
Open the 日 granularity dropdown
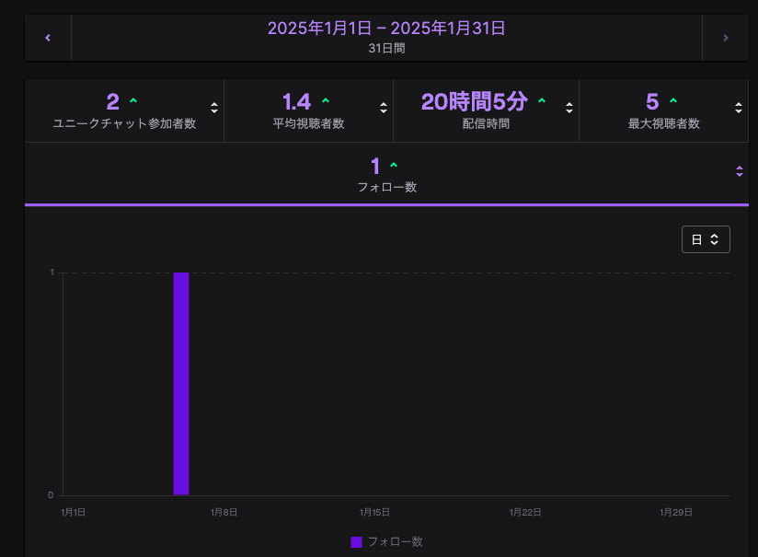(706, 239)
